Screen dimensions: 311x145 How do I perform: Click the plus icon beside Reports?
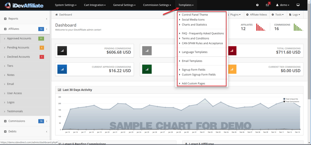[x=5, y=19]
